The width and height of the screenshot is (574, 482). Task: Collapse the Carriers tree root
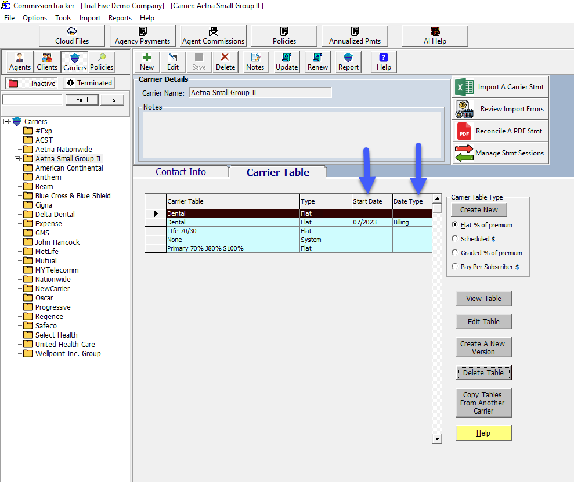6,121
